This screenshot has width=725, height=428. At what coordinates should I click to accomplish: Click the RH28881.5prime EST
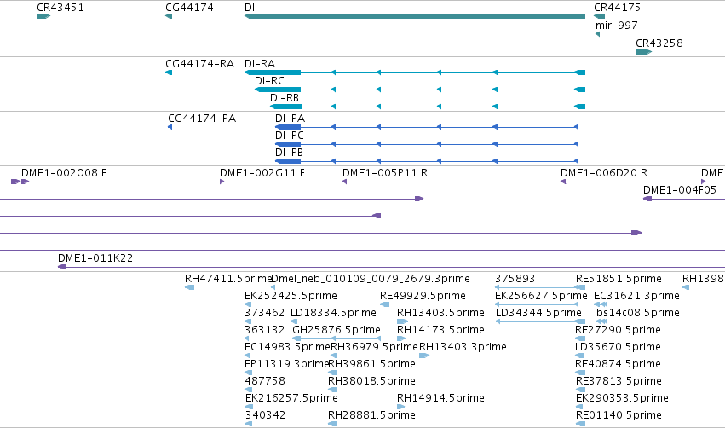[x=332, y=424]
